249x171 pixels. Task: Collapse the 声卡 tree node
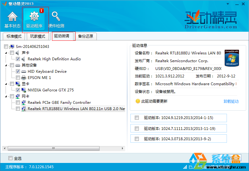[x=6, y=53]
